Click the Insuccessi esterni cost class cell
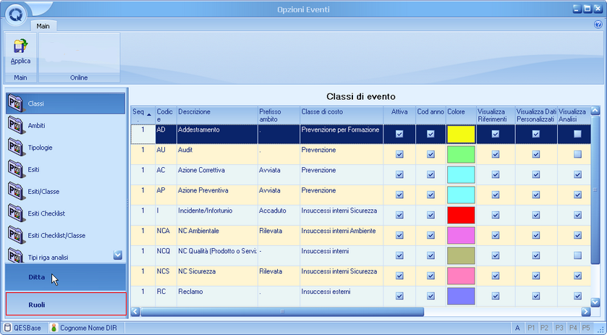Screen dimensions: 607x335 click(x=341, y=296)
